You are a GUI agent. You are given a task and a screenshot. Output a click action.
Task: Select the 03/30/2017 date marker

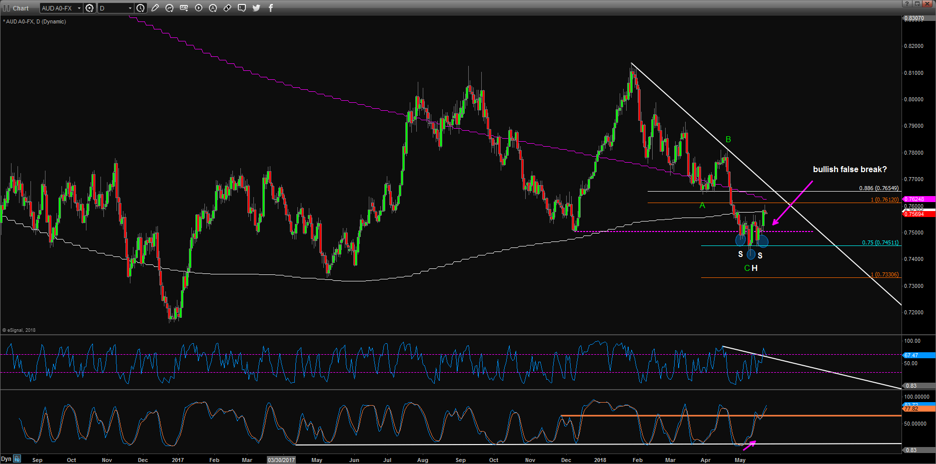281,460
